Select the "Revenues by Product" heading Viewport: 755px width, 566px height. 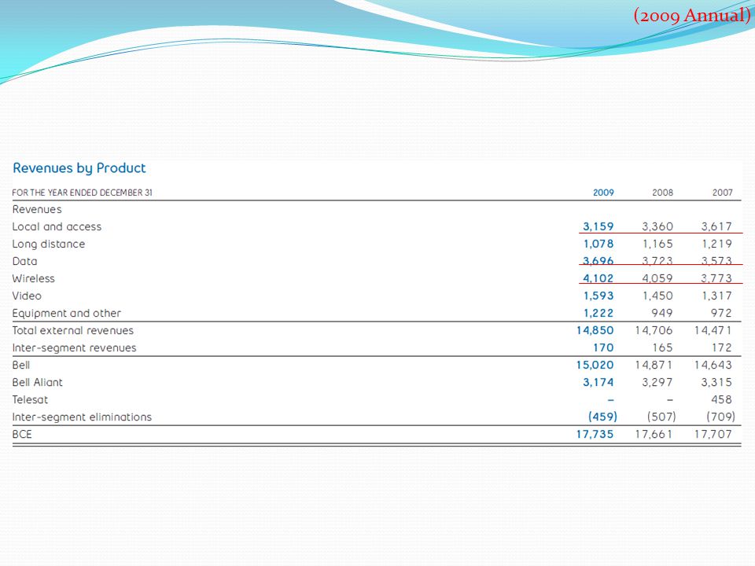(x=79, y=168)
